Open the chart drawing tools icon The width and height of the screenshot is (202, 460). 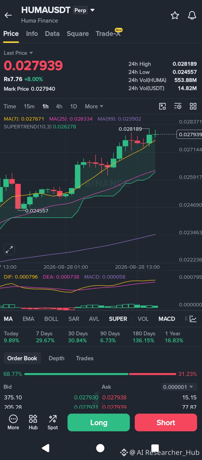pyautogui.click(x=163, y=106)
